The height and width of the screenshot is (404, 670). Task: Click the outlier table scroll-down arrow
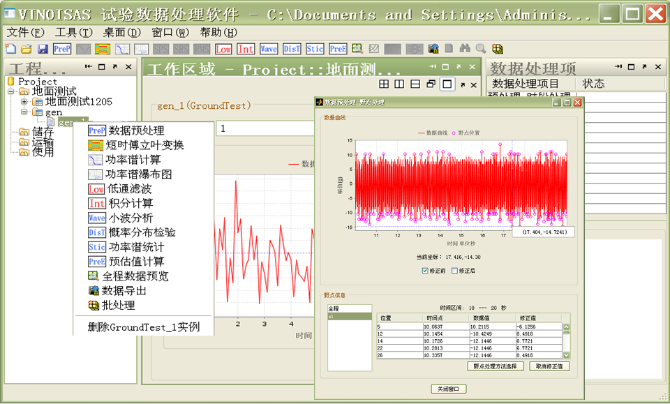point(566,355)
